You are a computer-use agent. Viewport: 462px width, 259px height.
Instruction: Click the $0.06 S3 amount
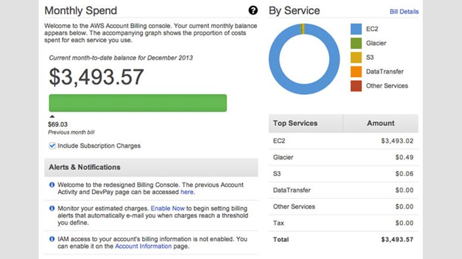pos(404,174)
